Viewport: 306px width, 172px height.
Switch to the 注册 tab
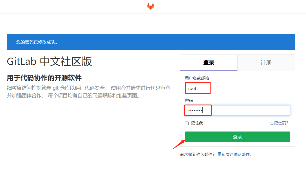(266, 63)
